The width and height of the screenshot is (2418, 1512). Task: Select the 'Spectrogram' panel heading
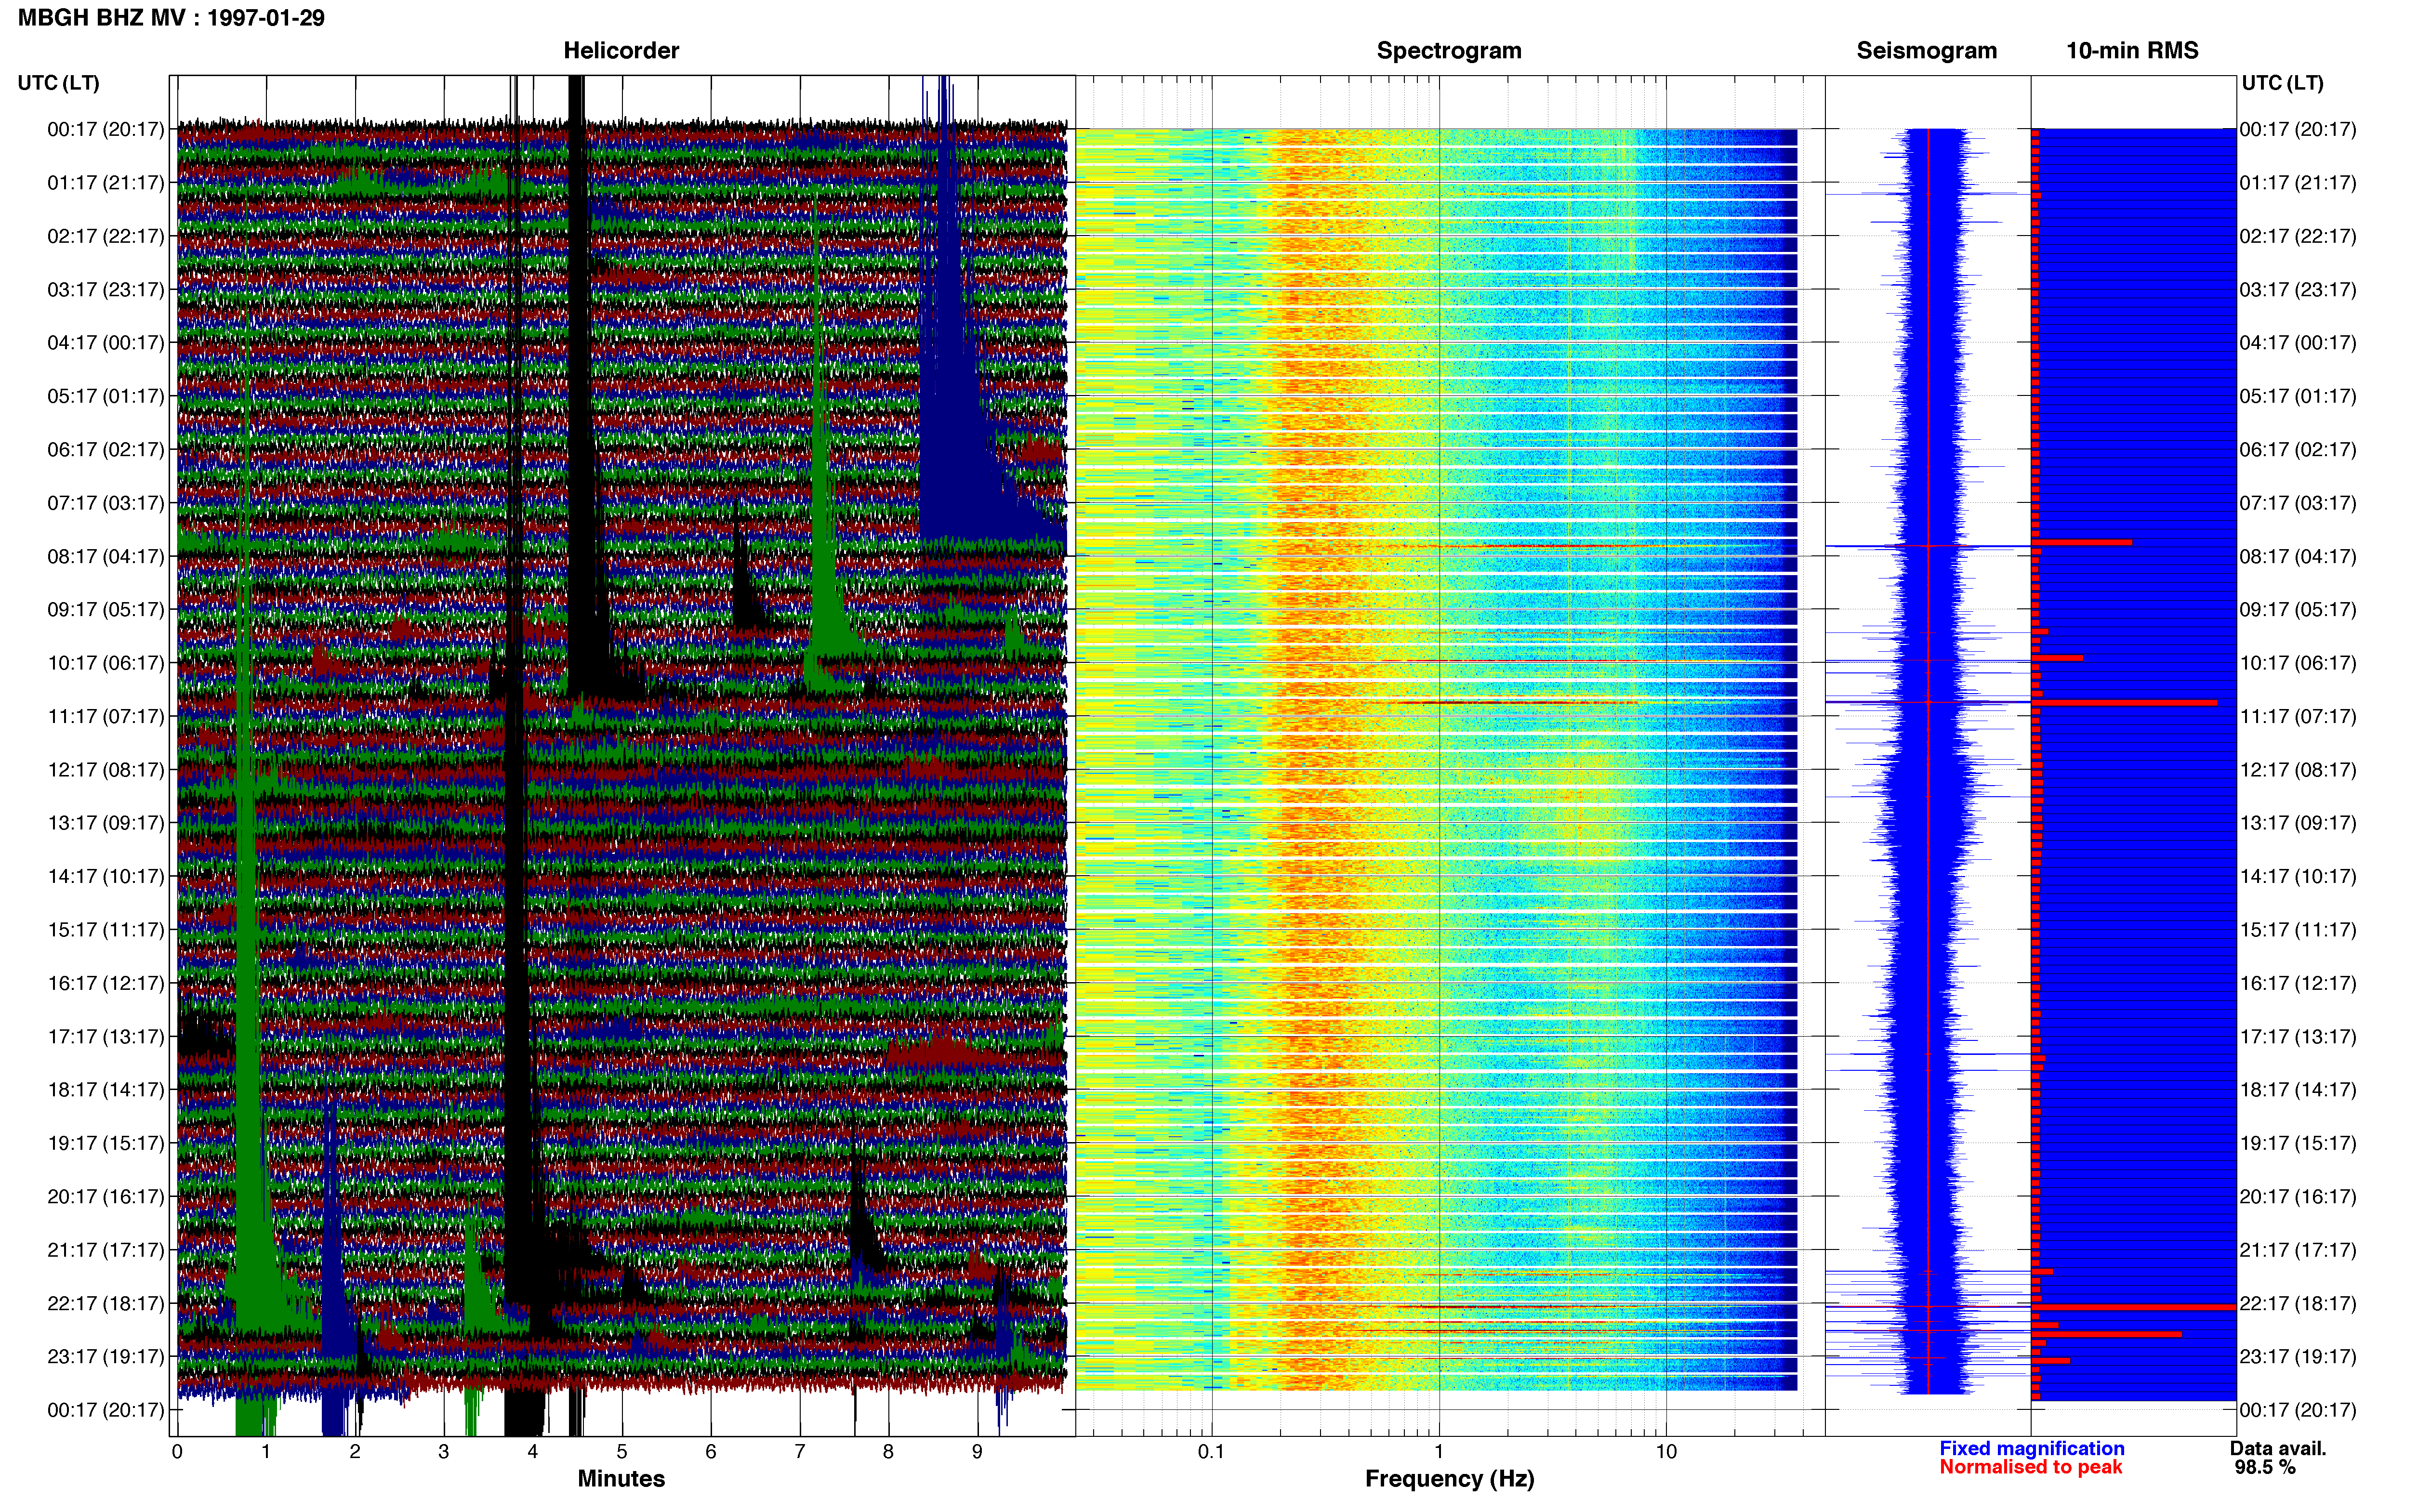coord(1449,51)
